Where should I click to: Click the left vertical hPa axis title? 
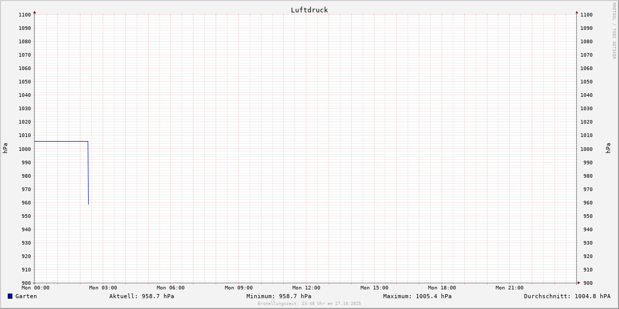(5, 148)
